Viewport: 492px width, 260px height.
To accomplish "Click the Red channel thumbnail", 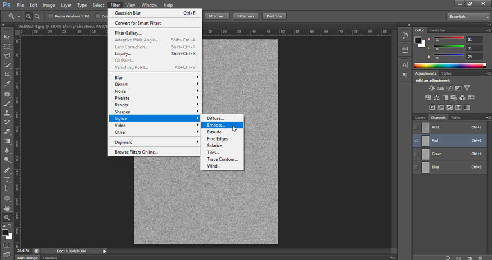I will (x=426, y=141).
